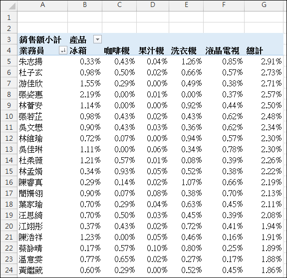Image resolution: width=287 pixels, height=278 pixels.
Task: Select the name cell 陳浩祥
Action: coord(42,237)
